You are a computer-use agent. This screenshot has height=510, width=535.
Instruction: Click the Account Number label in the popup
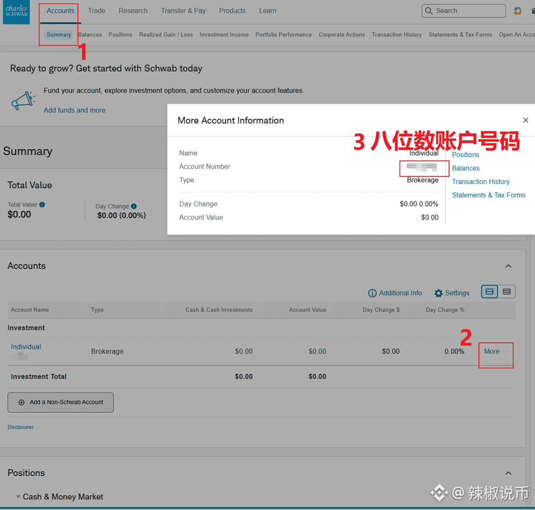pyautogui.click(x=205, y=167)
